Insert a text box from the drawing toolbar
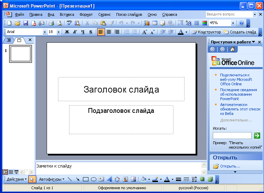Image resolution: width=264 pixels, height=193 pixels. tap(102, 179)
